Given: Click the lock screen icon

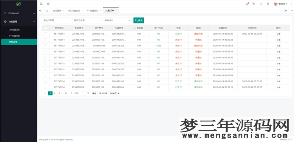Looking at the screenshot, I should coord(268,4).
